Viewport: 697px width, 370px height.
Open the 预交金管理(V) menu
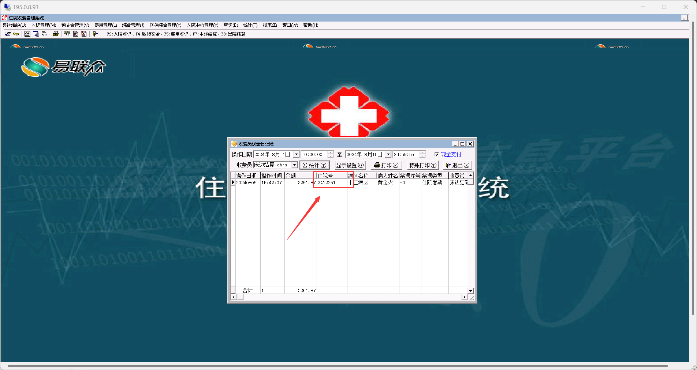tap(75, 25)
